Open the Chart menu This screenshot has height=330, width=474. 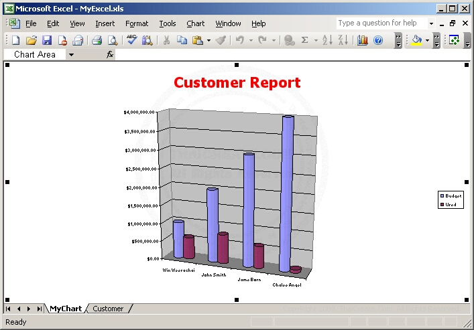[195, 23]
